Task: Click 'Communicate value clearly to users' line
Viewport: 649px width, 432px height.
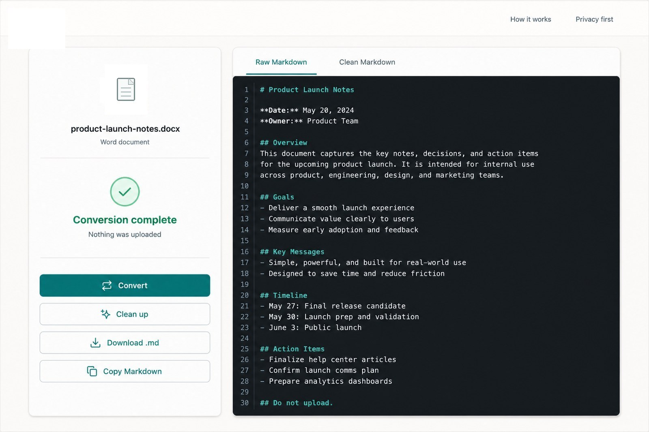Action: [337, 219]
